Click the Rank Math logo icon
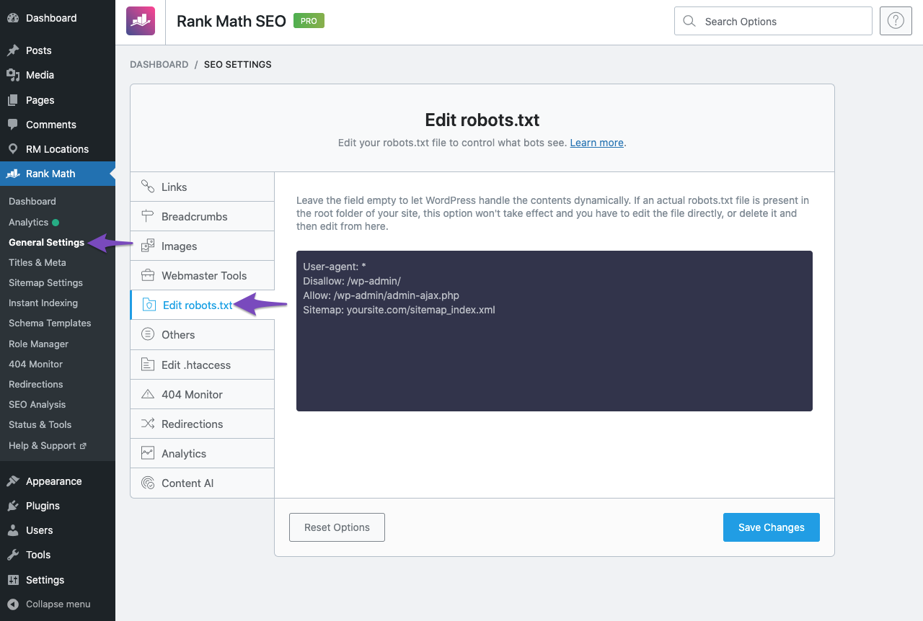The image size is (923, 621). point(141,21)
